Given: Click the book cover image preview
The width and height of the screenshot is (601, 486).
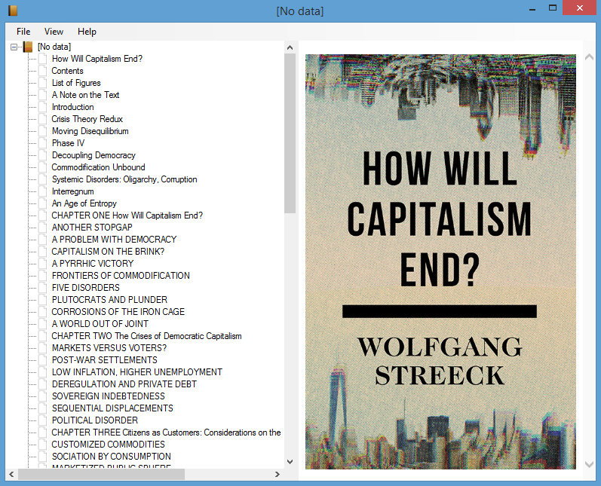Looking at the screenshot, I should 440,262.
